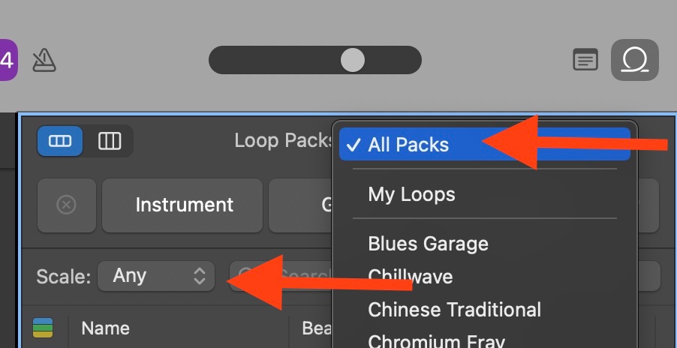The height and width of the screenshot is (348, 677).
Task: Open the Scale Any dropdown
Action: point(156,276)
